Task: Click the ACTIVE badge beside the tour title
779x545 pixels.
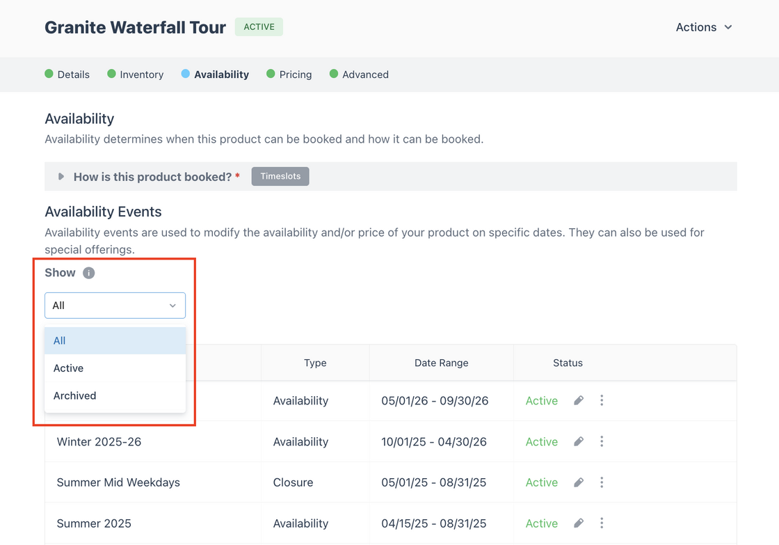Action: (x=259, y=26)
